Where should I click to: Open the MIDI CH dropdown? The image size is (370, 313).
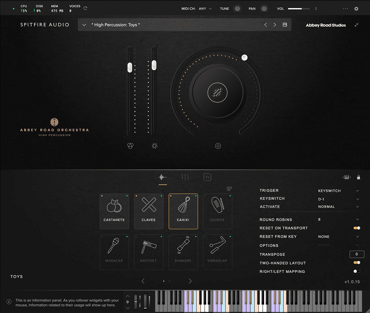[x=205, y=9]
